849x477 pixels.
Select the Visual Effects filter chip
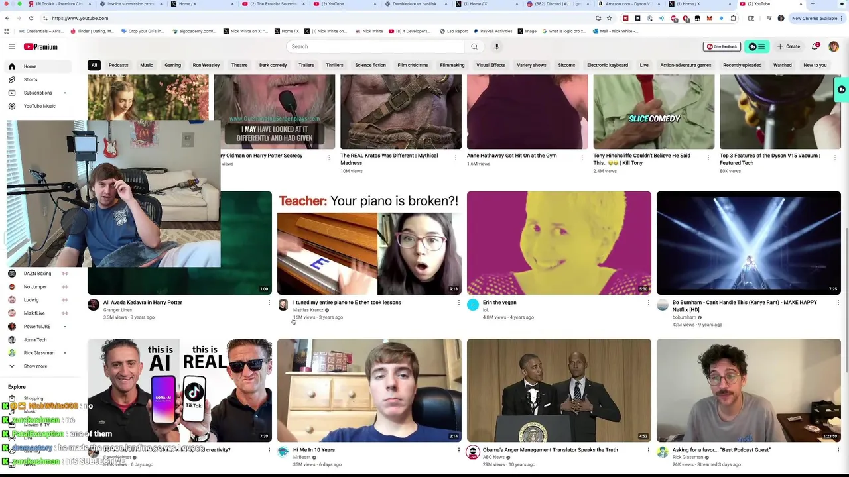(491, 65)
